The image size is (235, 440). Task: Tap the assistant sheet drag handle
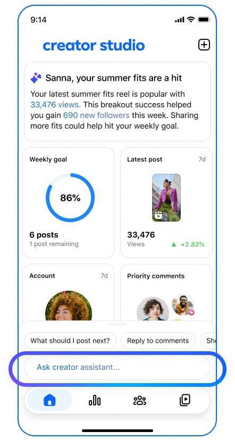coord(117,324)
